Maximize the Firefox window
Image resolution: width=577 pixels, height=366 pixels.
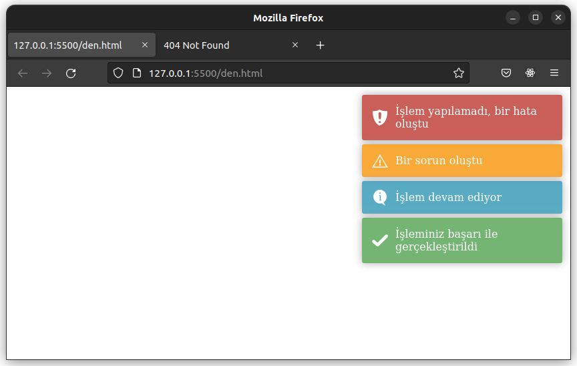536,17
